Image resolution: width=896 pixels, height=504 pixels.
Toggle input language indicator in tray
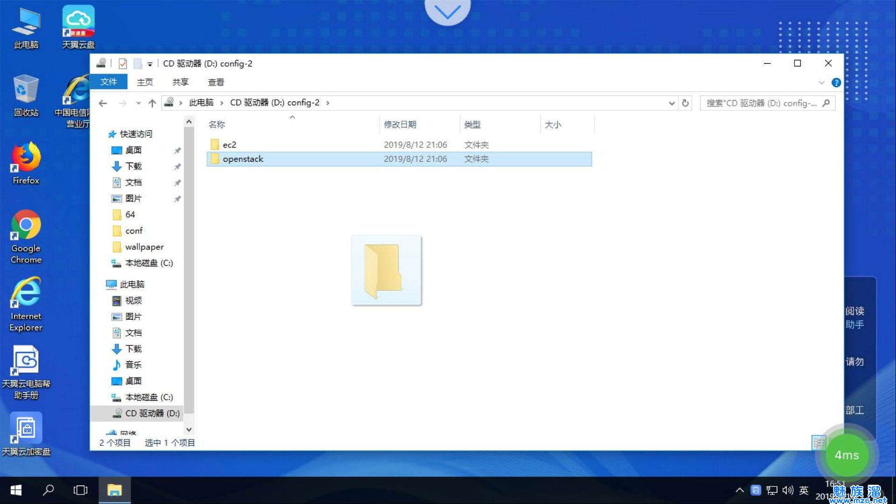(x=804, y=490)
